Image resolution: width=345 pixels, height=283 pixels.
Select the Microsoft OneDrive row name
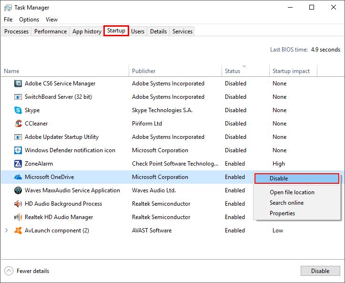click(49, 177)
